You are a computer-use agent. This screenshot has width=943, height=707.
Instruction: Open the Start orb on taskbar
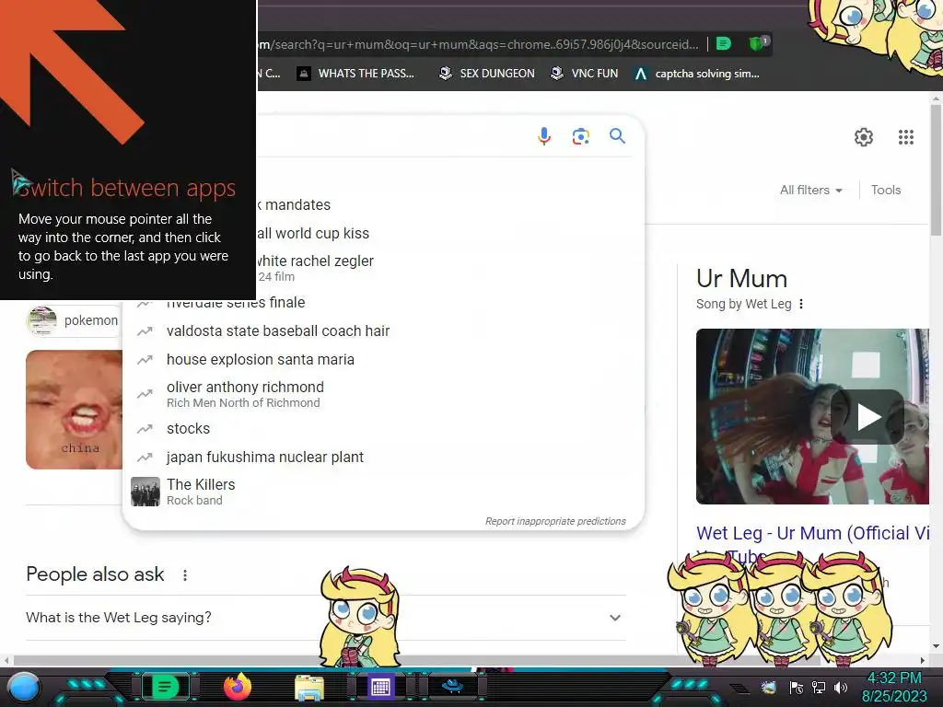(x=24, y=687)
